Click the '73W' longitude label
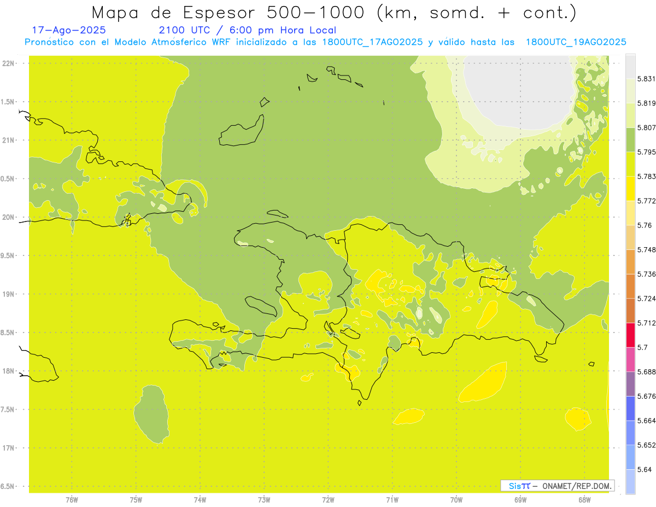Viewport: 656px width, 507px height. click(264, 500)
